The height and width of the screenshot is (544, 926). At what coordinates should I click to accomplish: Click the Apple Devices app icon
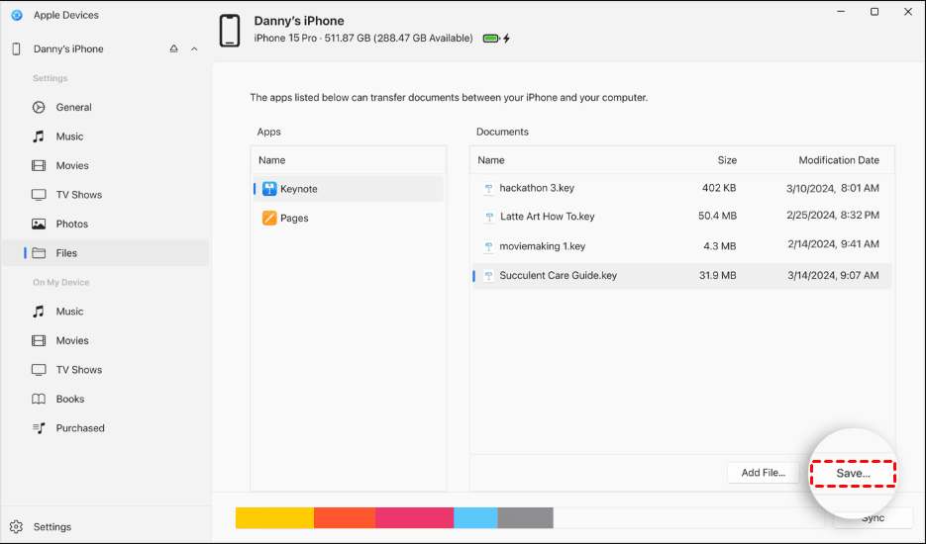(17, 16)
